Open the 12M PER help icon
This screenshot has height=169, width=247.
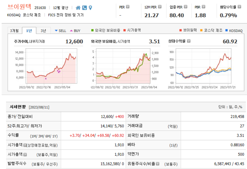pyautogui.click(x=159, y=7)
